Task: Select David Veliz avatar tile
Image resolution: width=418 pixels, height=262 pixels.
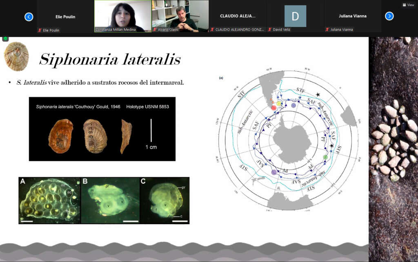Action: (x=295, y=16)
